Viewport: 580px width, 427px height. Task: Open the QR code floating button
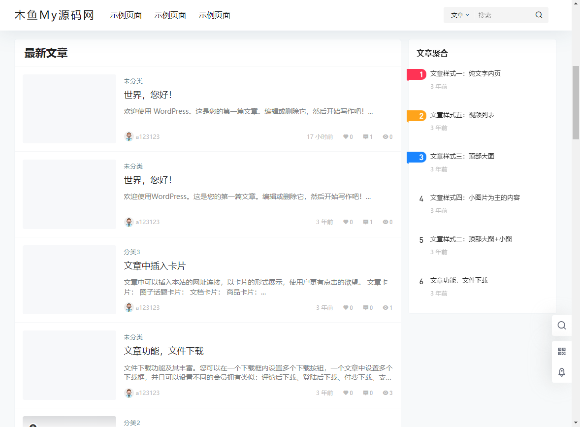(561, 351)
